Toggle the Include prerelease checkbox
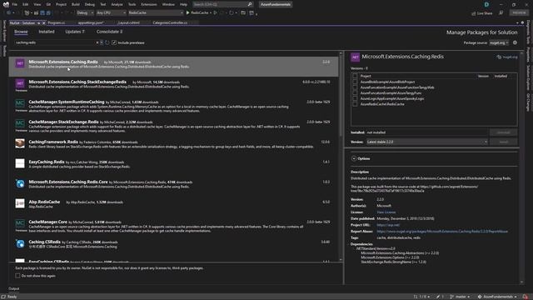Image resolution: width=533 pixels, height=300 pixels. point(114,42)
